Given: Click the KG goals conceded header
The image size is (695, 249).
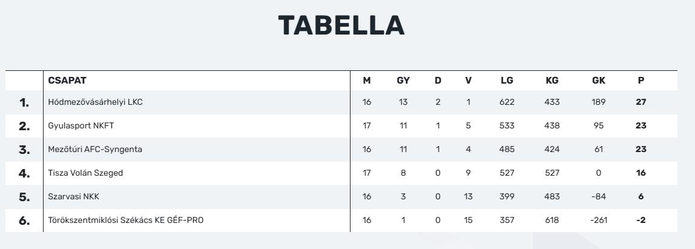Looking at the screenshot, I should tap(552, 81).
